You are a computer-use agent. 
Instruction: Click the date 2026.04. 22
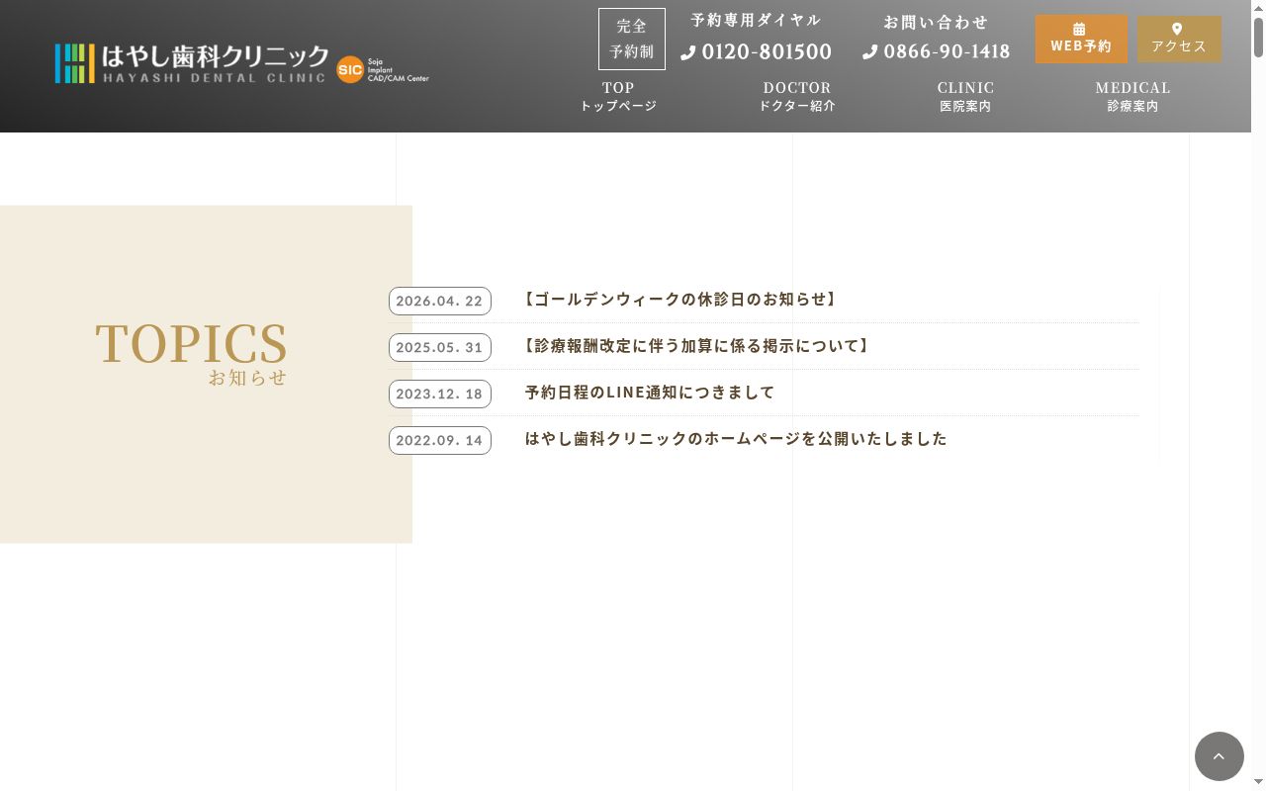click(x=440, y=301)
